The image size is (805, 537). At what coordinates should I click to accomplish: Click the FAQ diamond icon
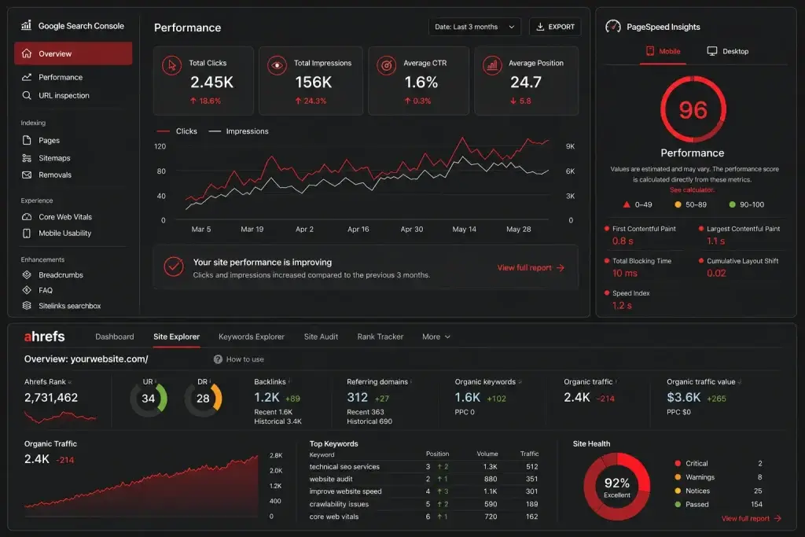coord(27,290)
